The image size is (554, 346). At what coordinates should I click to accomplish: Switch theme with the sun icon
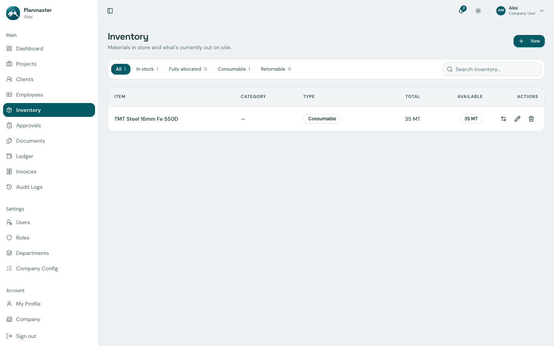[x=478, y=11]
